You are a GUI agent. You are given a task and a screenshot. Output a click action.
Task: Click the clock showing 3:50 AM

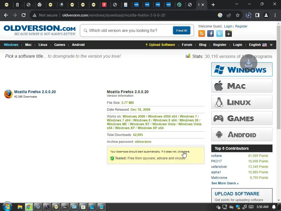click(x=262, y=207)
